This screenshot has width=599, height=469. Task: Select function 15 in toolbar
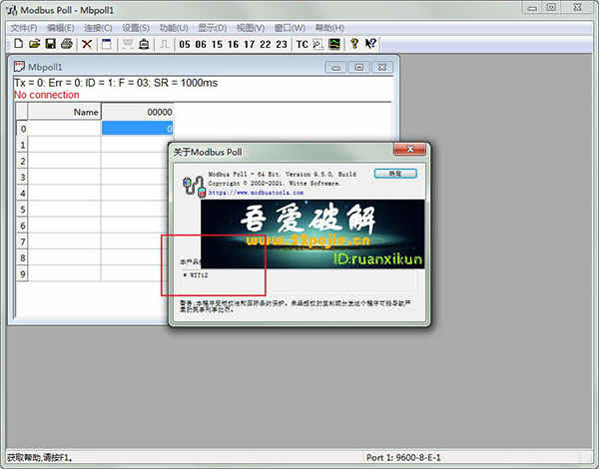[x=217, y=45]
